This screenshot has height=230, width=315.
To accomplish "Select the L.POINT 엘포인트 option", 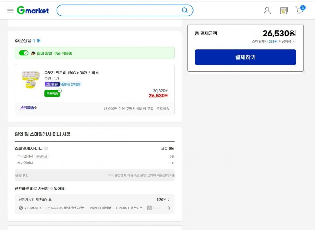I will (129, 208).
